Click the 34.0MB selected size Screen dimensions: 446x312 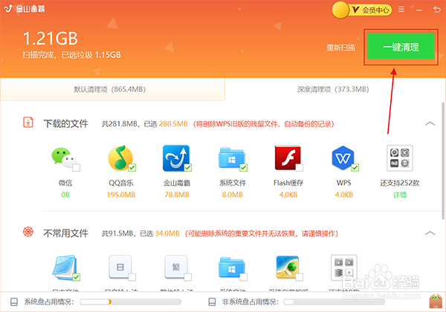coord(167,233)
